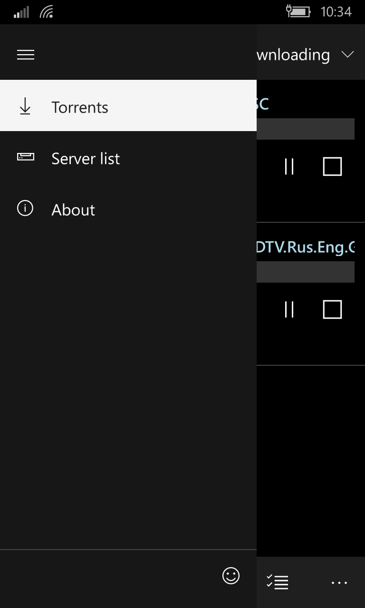Viewport: 365px width, 608px height.
Task: Stop the first torrent
Action: click(x=332, y=167)
